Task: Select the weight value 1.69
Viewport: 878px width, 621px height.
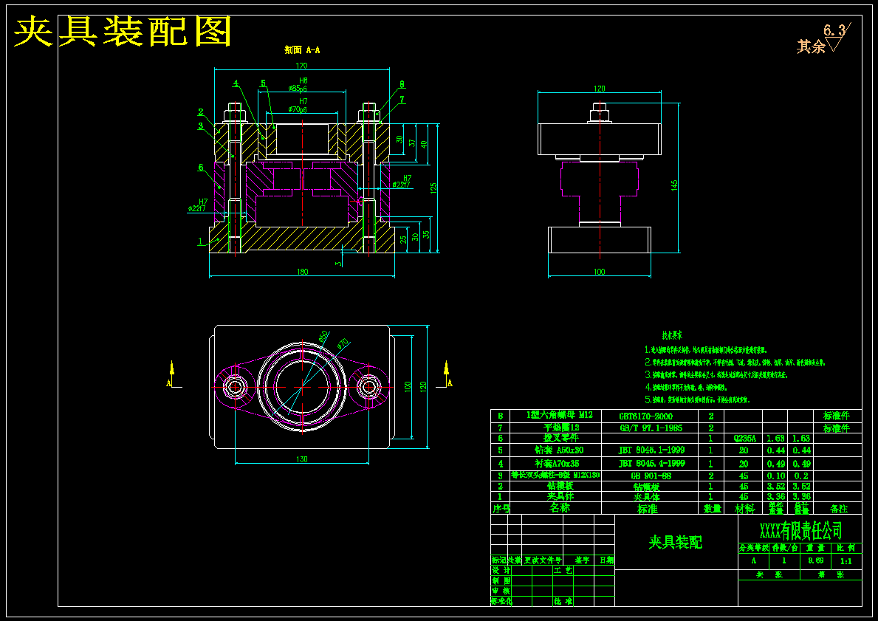Action: point(775,439)
